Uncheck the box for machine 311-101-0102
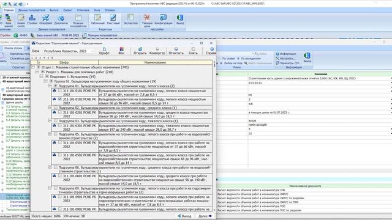The width and height of the screenshot is (392, 220). pyautogui.click(x=60, y=99)
